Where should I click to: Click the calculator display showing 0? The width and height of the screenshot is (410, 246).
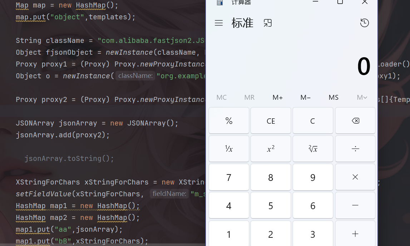(364, 67)
